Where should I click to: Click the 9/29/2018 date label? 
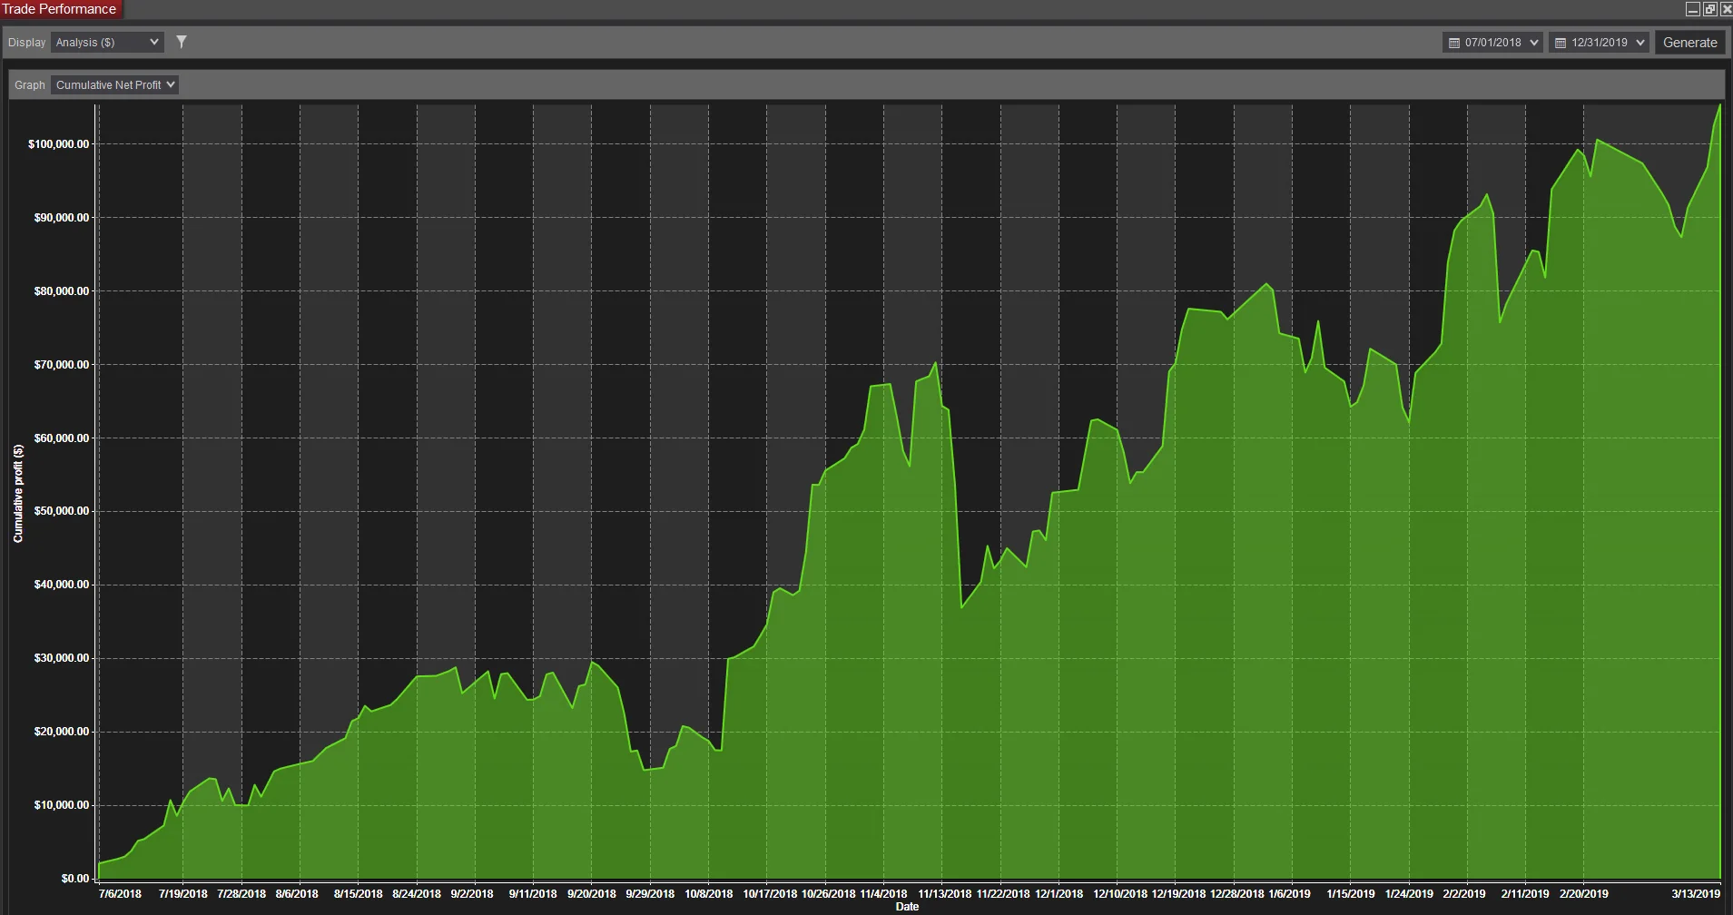pyautogui.click(x=650, y=894)
